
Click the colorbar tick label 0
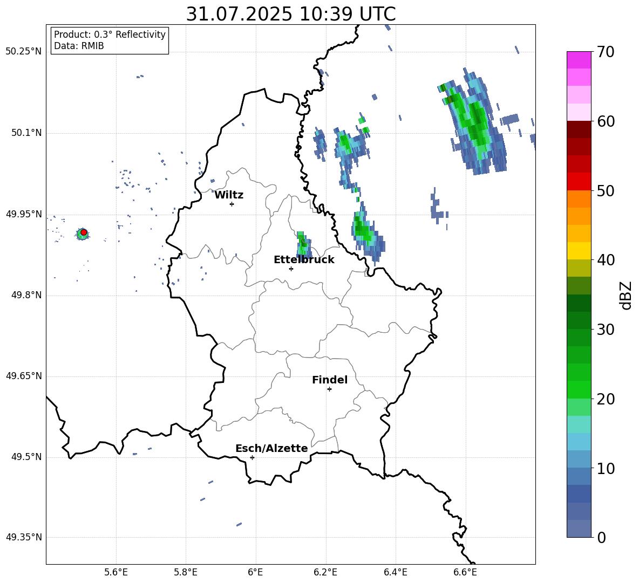tap(601, 537)
